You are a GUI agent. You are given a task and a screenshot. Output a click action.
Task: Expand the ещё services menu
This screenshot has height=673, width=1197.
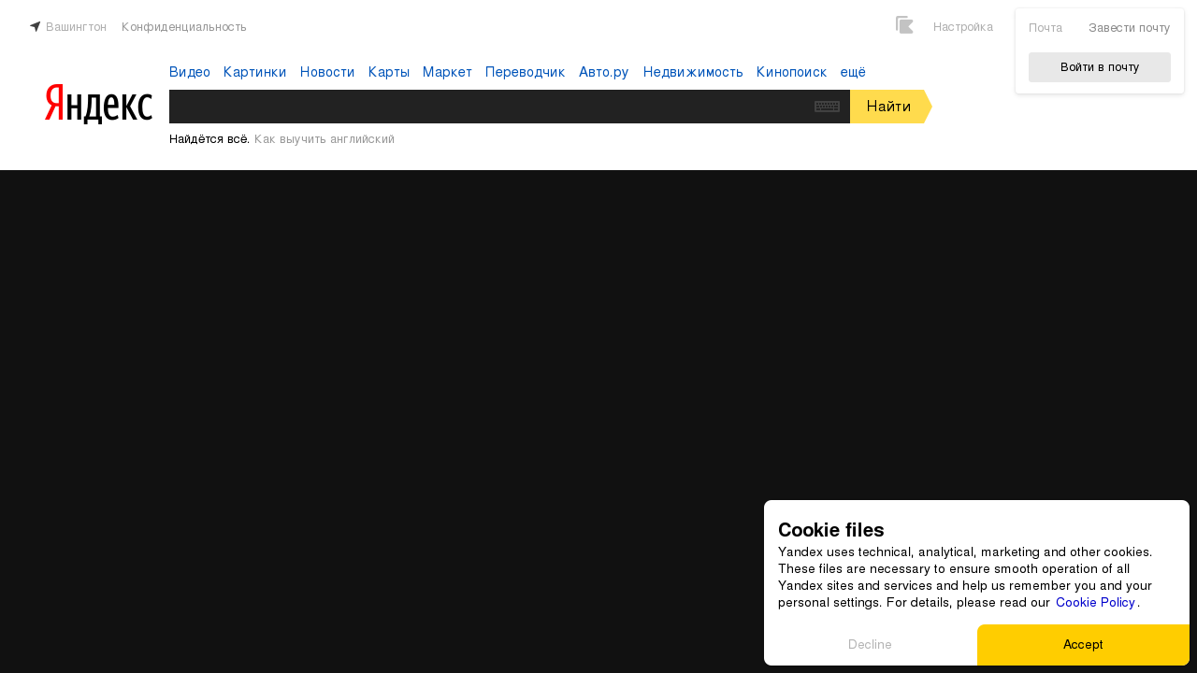pyautogui.click(x=853, y=72)
